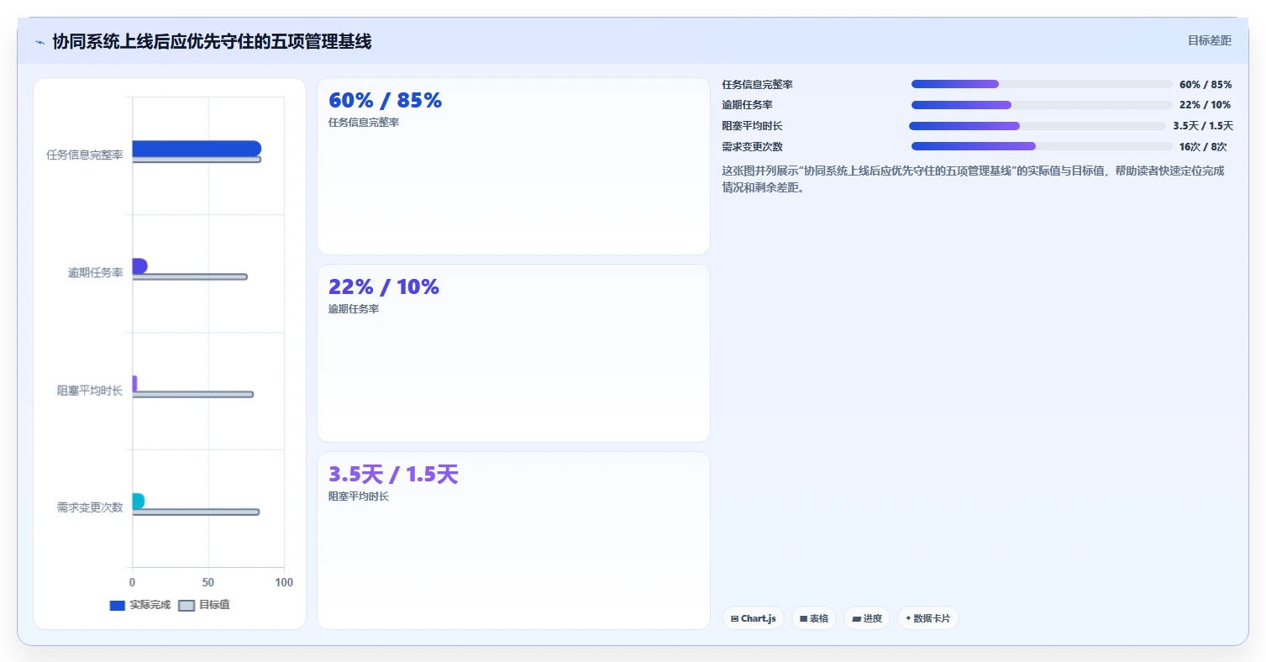Click the 3.5天 / 1.5天 value beside the progress bar
The image size is (1266, 662).
point(1203,126)
